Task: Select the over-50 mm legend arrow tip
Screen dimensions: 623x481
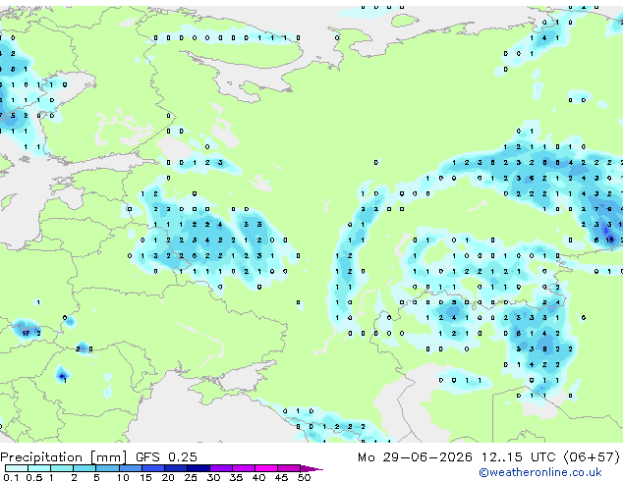Action: [x=311, y=468]
